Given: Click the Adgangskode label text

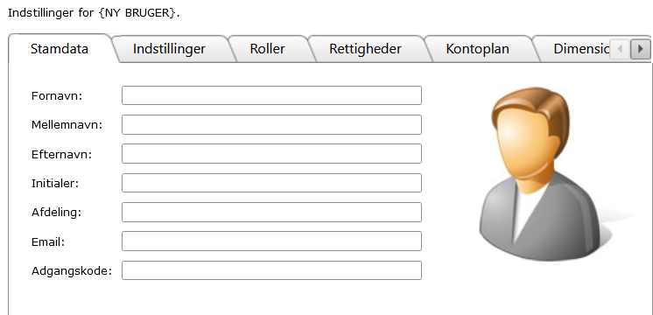Looking at the screenshot, I should pyautogui.click(x=72, y=271).
